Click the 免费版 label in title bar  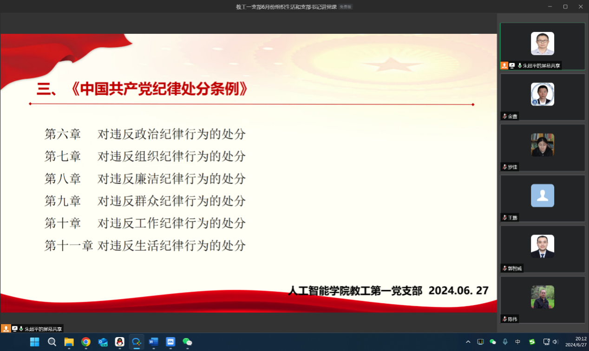point(346,7)
